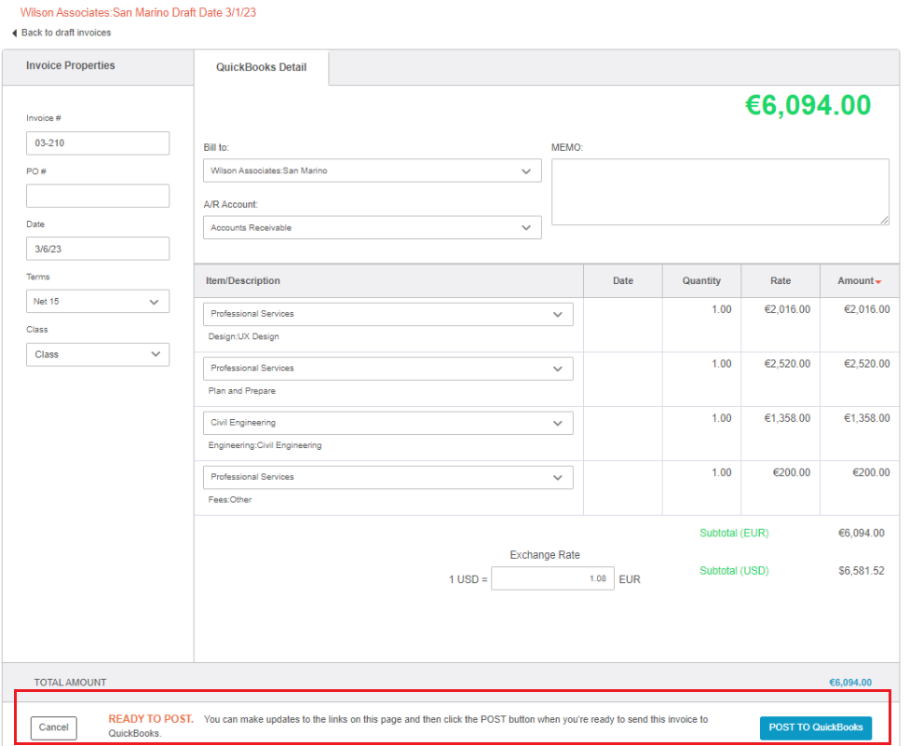Click the Plan and Prepare description

[241, 391]
